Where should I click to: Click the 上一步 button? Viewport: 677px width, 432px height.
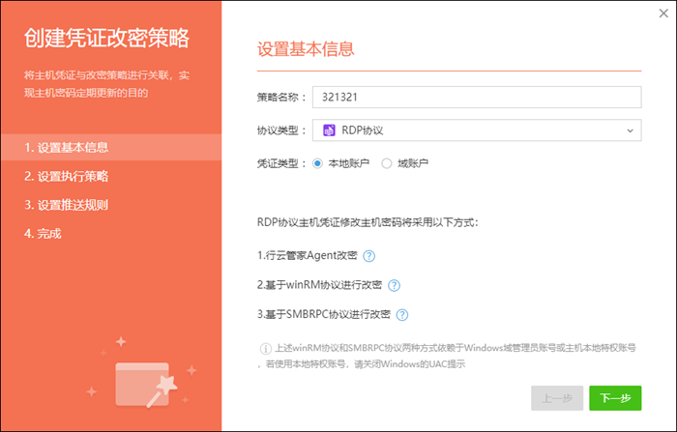tap(557, 398)
